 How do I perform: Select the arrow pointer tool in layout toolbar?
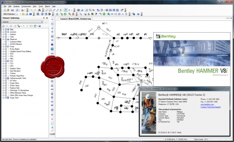[52, 19]
